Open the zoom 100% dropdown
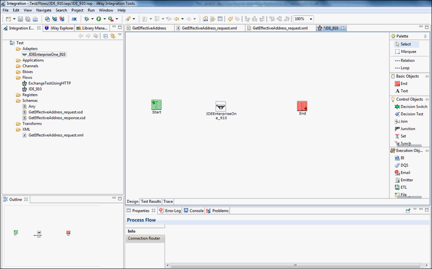 click(311, 19)
